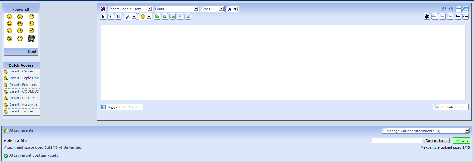Enlarge the editor with the down arrows
Viewport: 474px width, 162px height.
coord(458,11)
